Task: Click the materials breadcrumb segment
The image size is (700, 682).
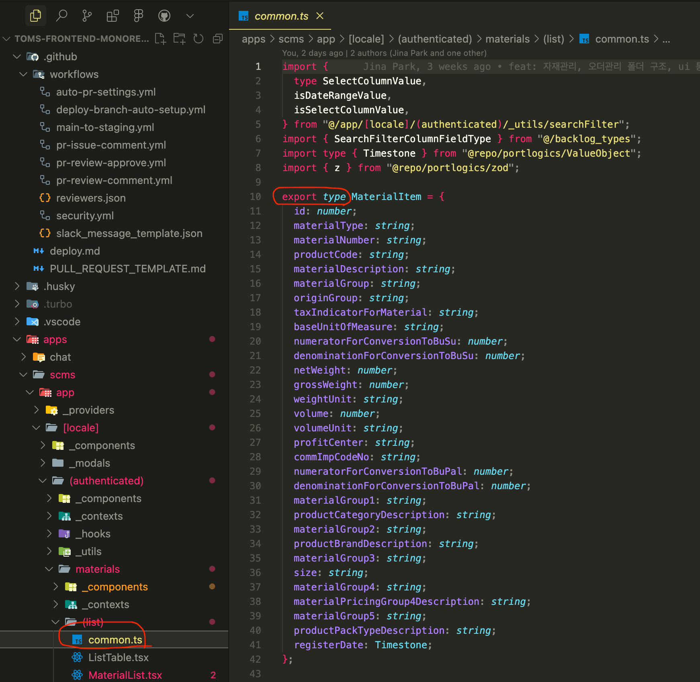Action: coord(507,39)
